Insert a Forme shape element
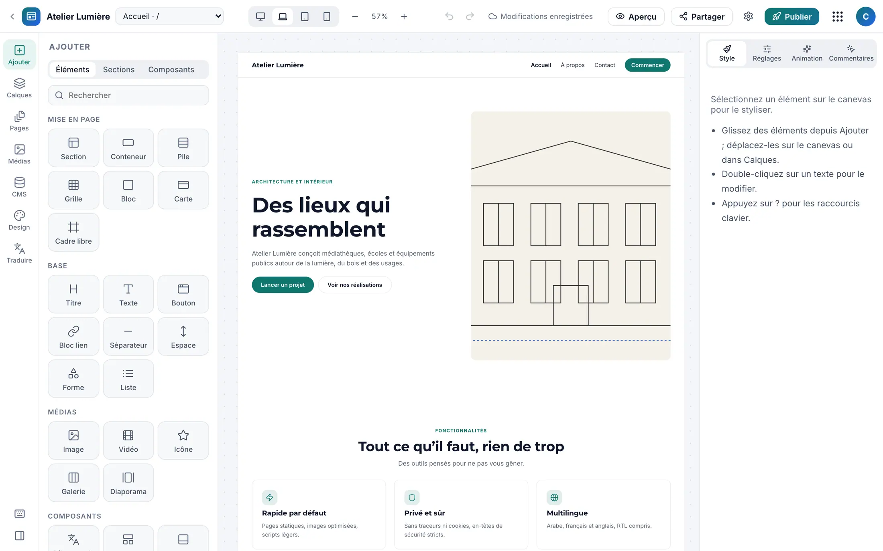This screenshot has height=551, width=883. [x=73, y=379]
